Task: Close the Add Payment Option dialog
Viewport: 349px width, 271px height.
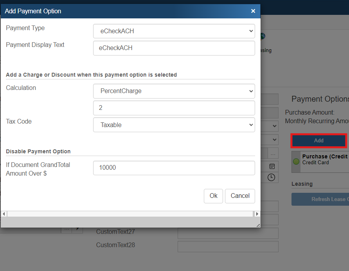Action: [x=253, y=11]
